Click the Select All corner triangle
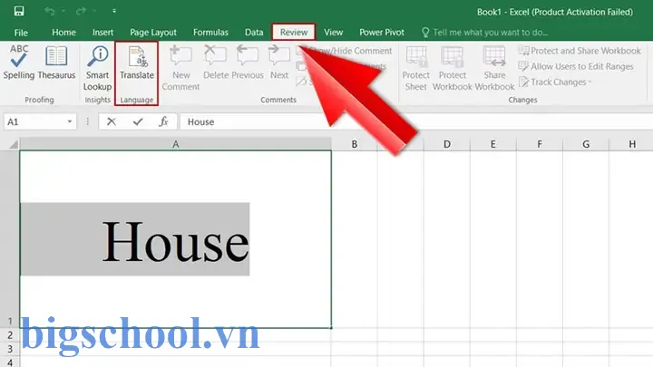This screenshot has height=367, width=653. click(x=14, y=144)
